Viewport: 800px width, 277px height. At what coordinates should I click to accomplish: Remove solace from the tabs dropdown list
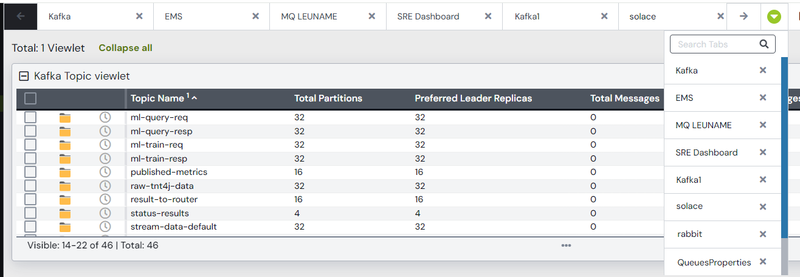pyautogui.click(x=763, y=207)
